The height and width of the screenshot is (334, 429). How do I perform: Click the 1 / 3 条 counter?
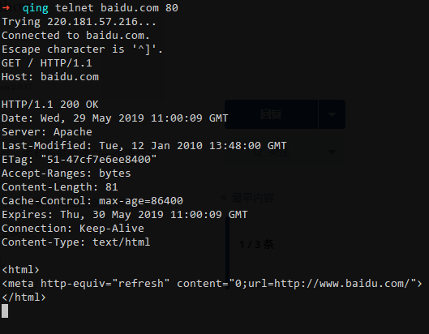256,244
